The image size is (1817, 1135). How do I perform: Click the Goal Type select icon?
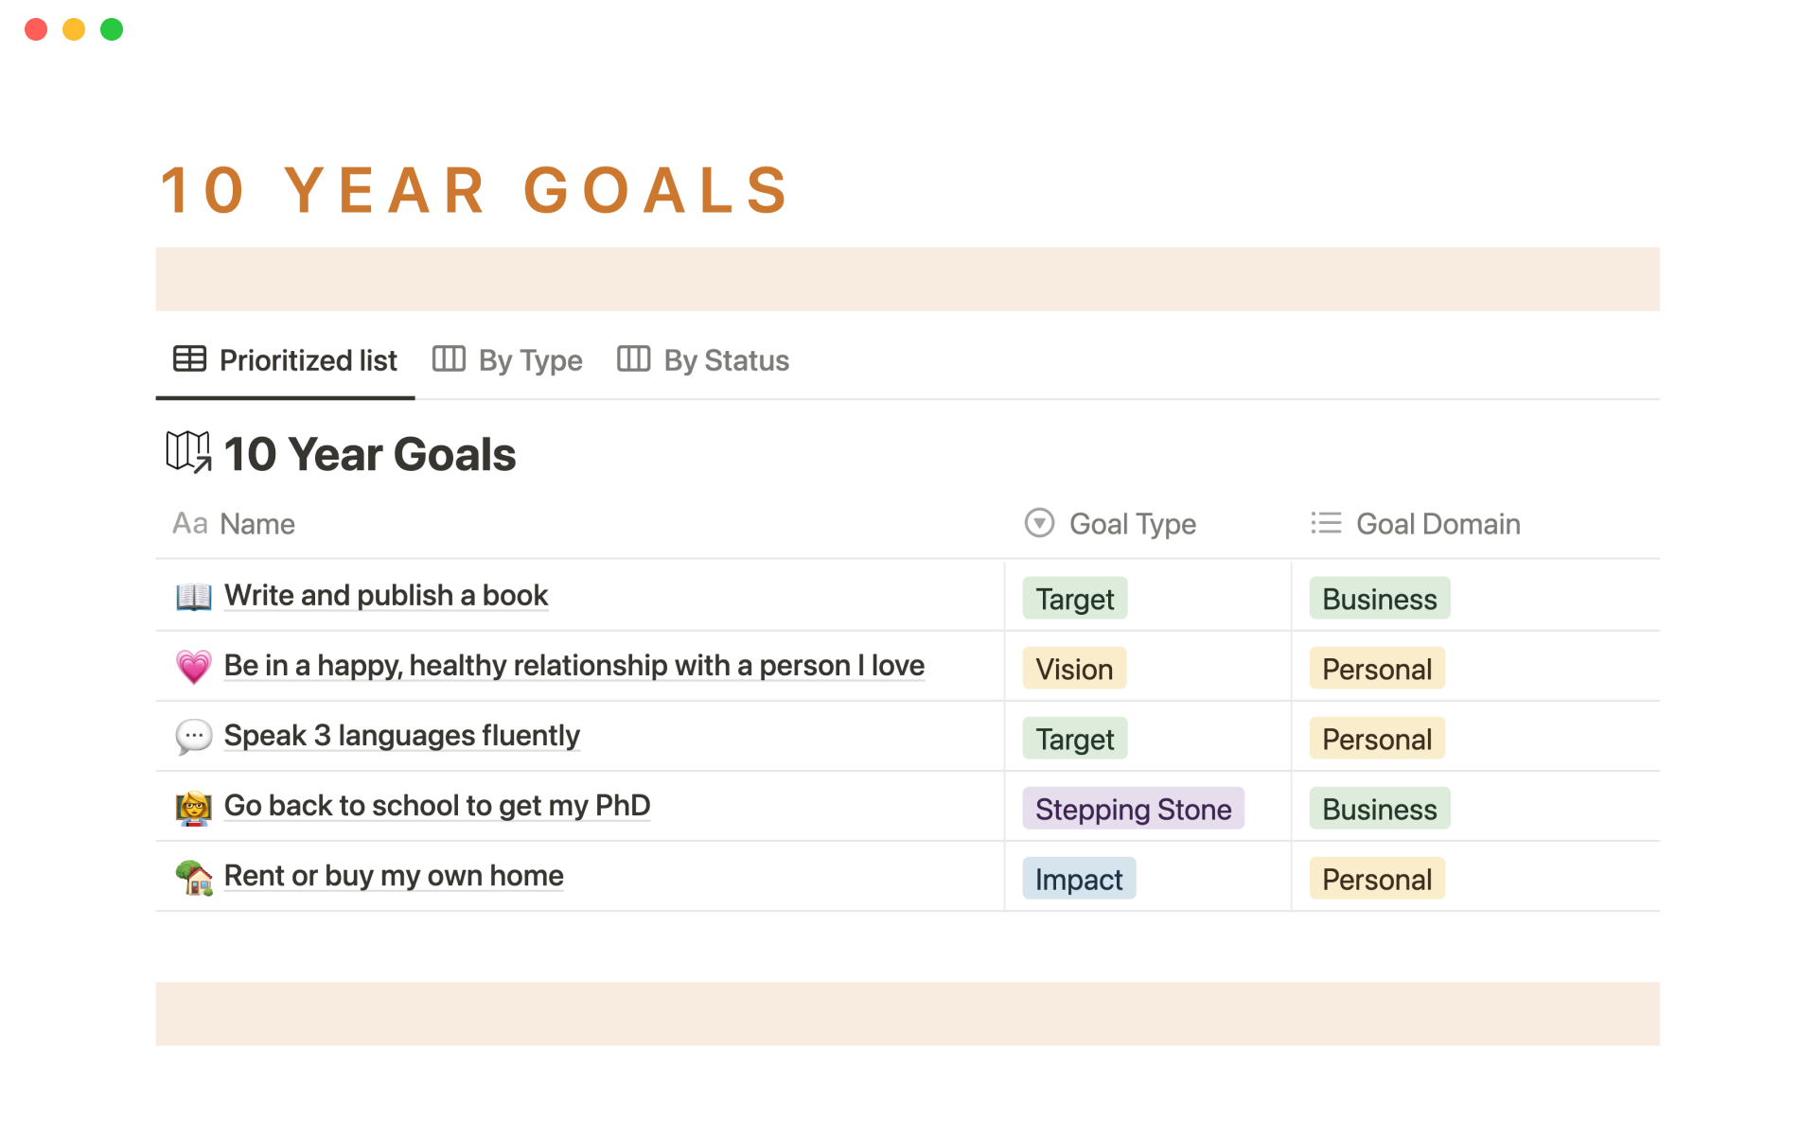tap(1039, 523)
